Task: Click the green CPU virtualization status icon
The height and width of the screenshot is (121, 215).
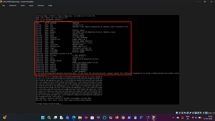Action: [x=201, y=113]
